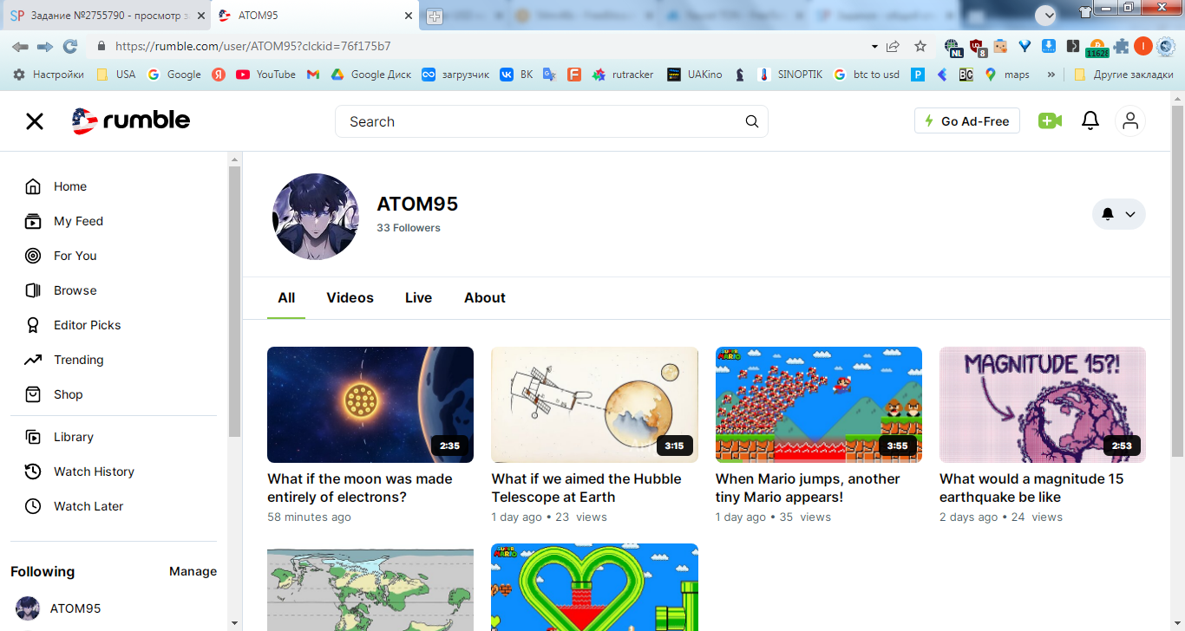Close the sidebar menu with X icon
Screen dimensions: 1185x631
[34, 121]
